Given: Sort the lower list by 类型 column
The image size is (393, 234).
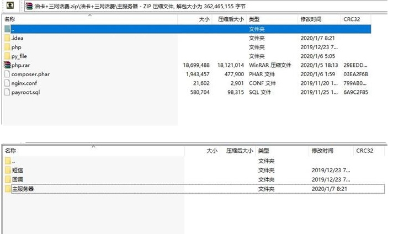Looking at the screenshot, I should coord(264,151).
